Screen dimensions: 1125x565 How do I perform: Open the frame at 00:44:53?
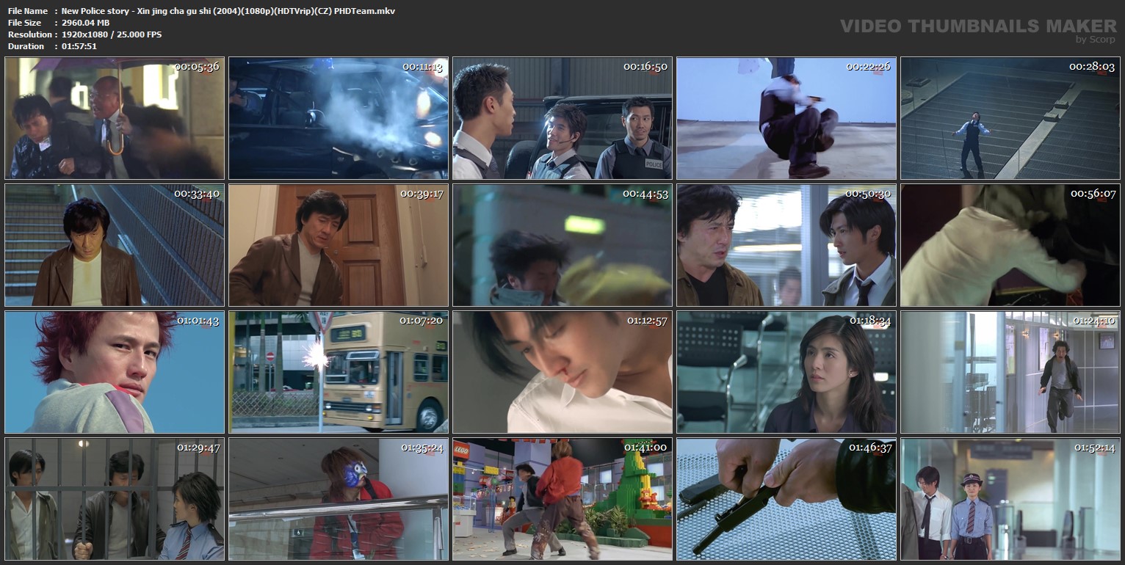[562, 245]
